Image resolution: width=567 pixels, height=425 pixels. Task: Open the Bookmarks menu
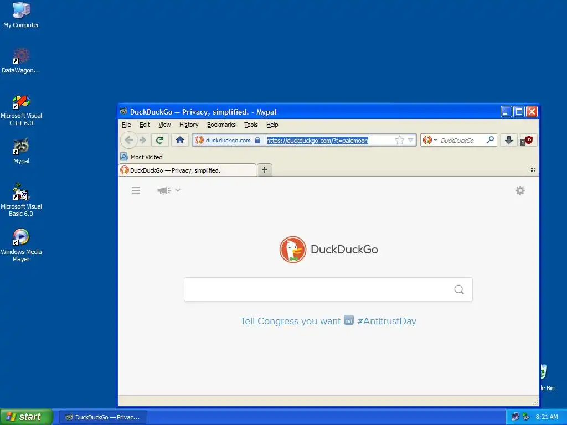[x=221, y=125]
